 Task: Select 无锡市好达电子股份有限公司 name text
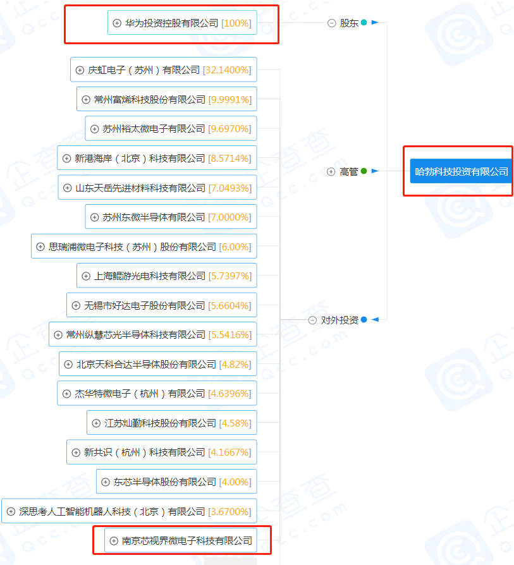point(145,305)
